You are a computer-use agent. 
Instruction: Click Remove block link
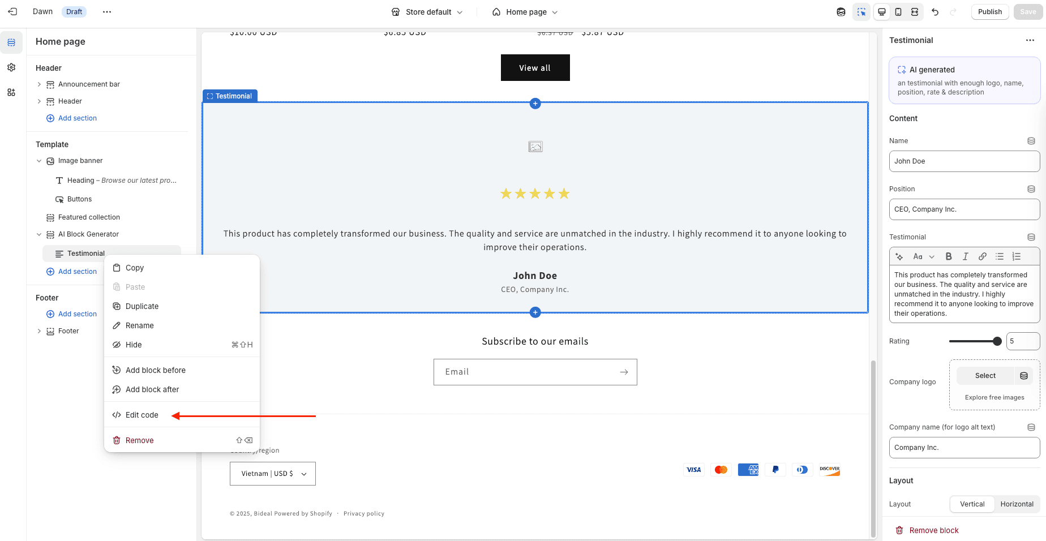(x=933, y=530)
